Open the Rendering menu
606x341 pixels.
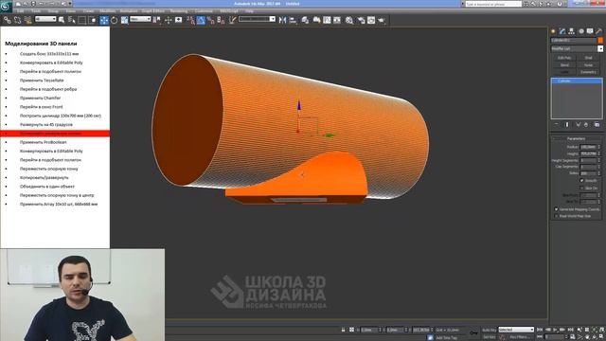click(x=179, y=11)
